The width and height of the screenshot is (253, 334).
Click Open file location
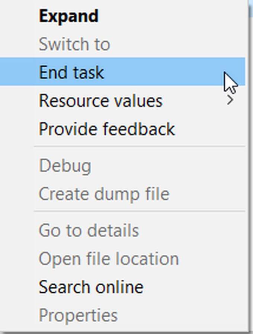[109, 259]
